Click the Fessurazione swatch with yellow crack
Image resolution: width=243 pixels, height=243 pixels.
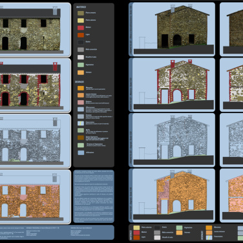(x=81, y=123)
